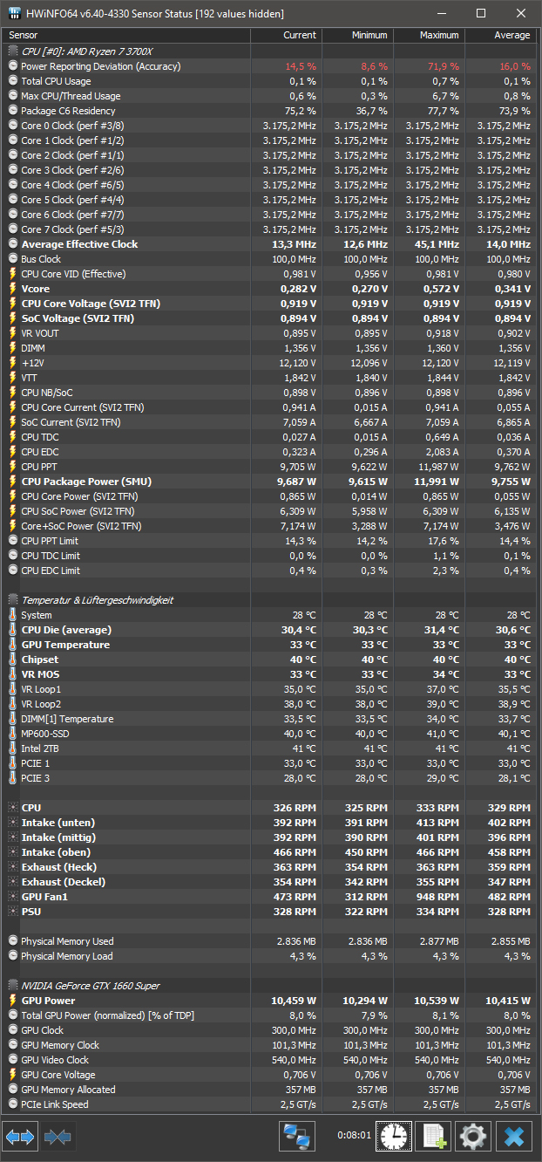Select the CPU Package Power (SMU) row
Viewport: 542px width, 1162px height.
click(269, 482)
